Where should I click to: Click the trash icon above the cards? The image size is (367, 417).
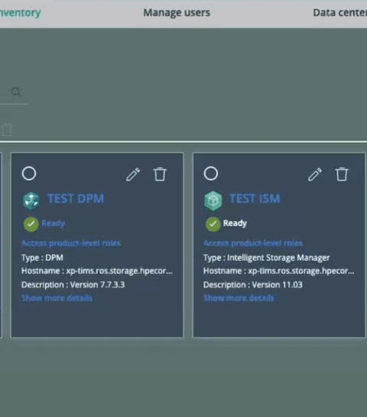pos(7,130)
